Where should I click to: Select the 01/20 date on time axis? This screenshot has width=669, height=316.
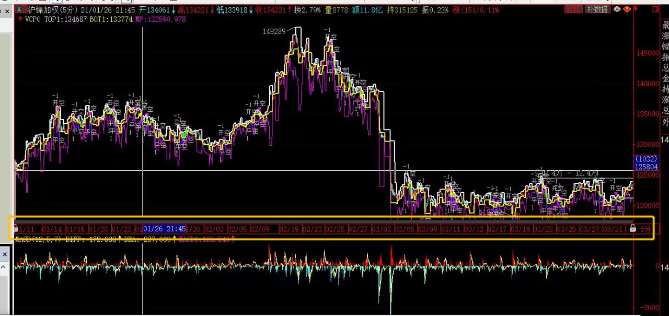[x=98, y=229]
